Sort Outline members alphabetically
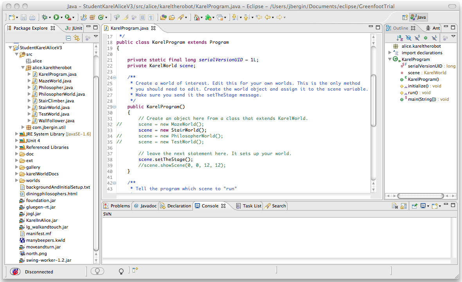 coord(400,37)
